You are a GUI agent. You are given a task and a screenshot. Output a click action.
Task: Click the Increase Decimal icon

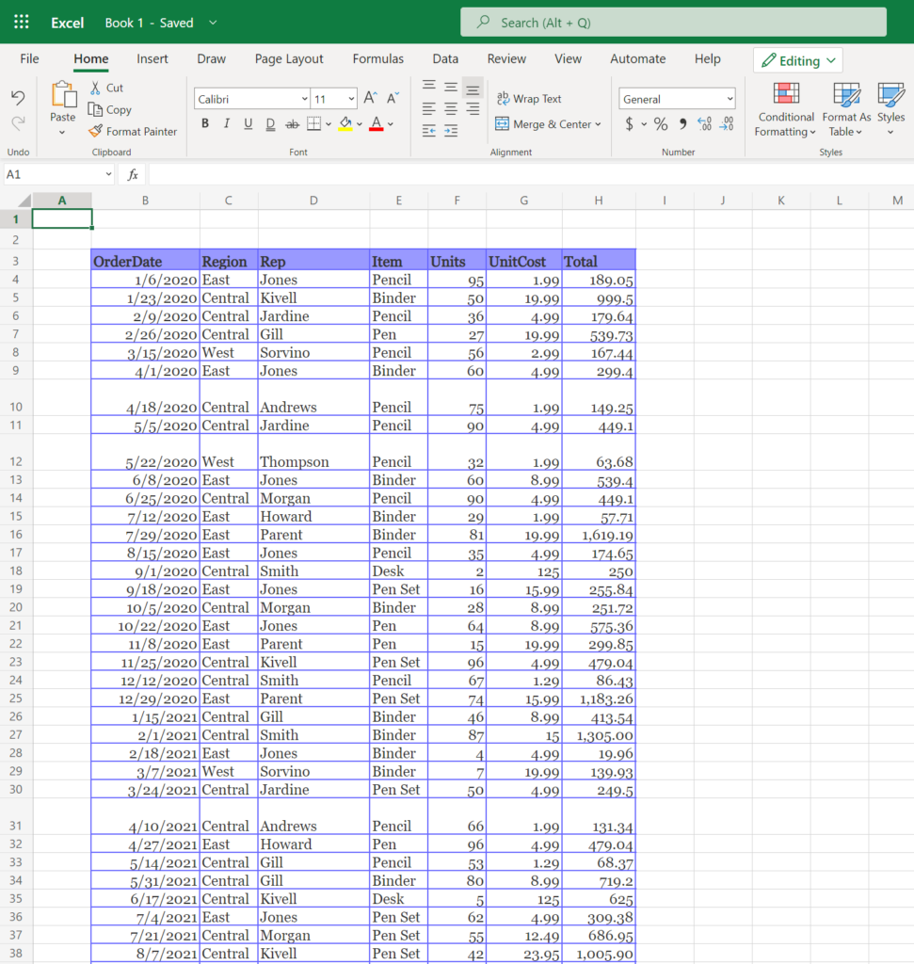(x=704, y=124)
